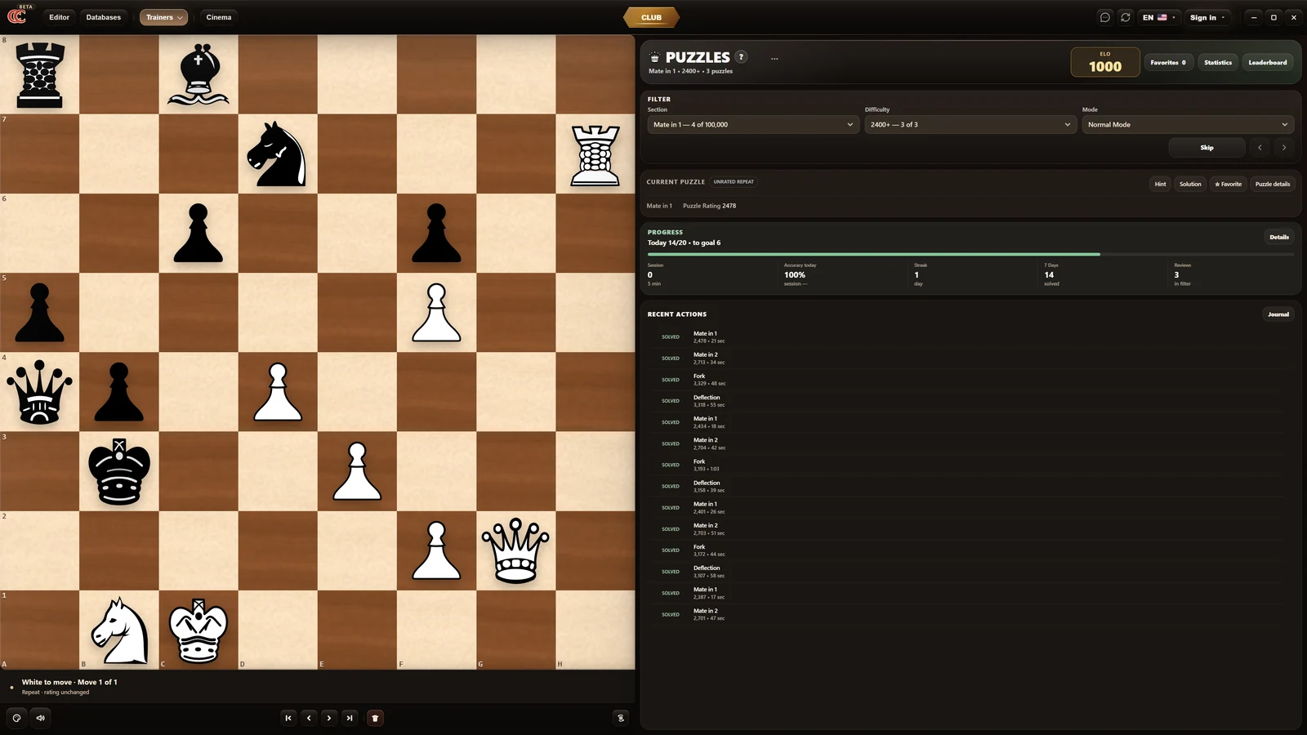Viewport: 1307px width, 735px height.
Task: Click the black king on b3
Action: tap(119, 471)
